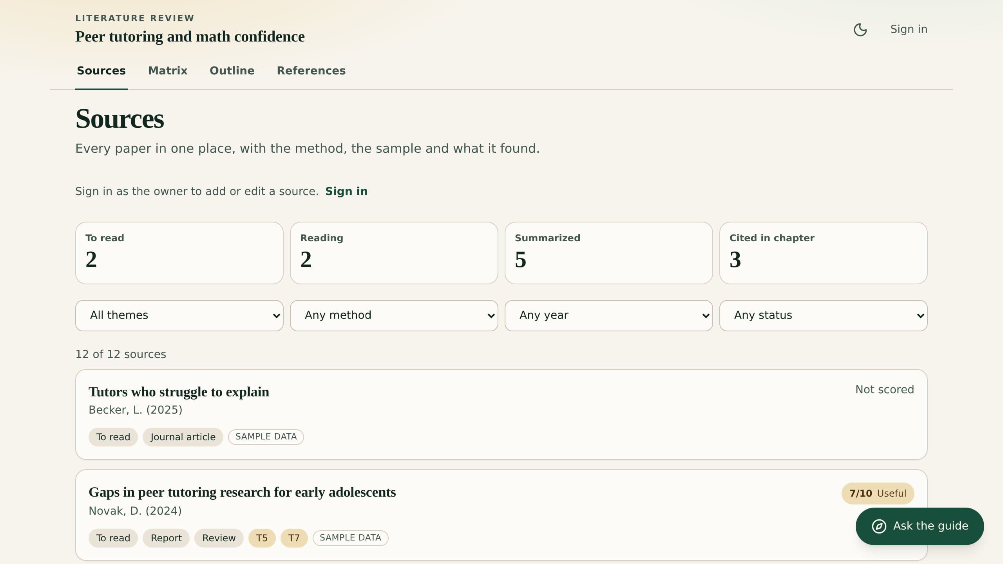This screenshot has height=564, width=1003.
Task: Select the Reading summary card
Action: (x=394, y=253)
